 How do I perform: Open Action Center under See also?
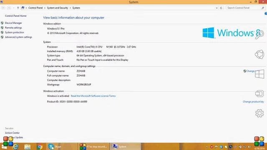point(12,133)
